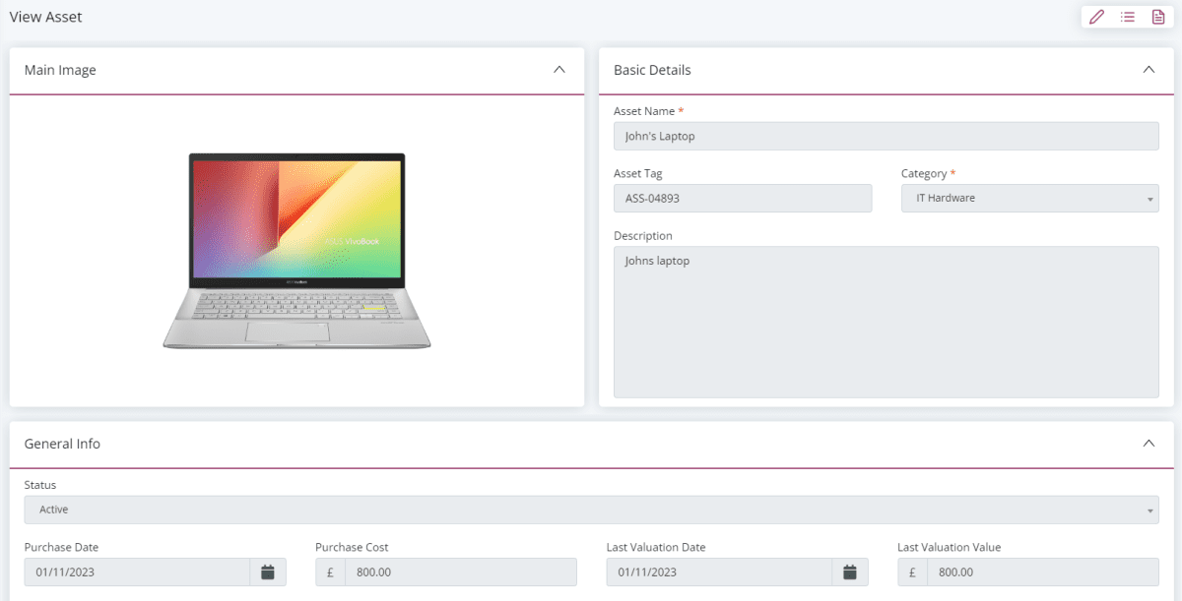The width and height of the screenshot is (1182, 601).
Task: Open the Category dropdown showing IT Hardware
Action: (x=1029, y=199)
